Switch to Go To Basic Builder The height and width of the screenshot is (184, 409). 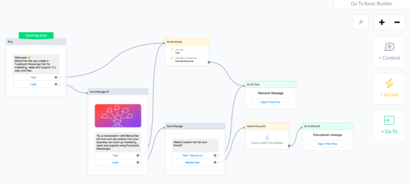point(371,4)
